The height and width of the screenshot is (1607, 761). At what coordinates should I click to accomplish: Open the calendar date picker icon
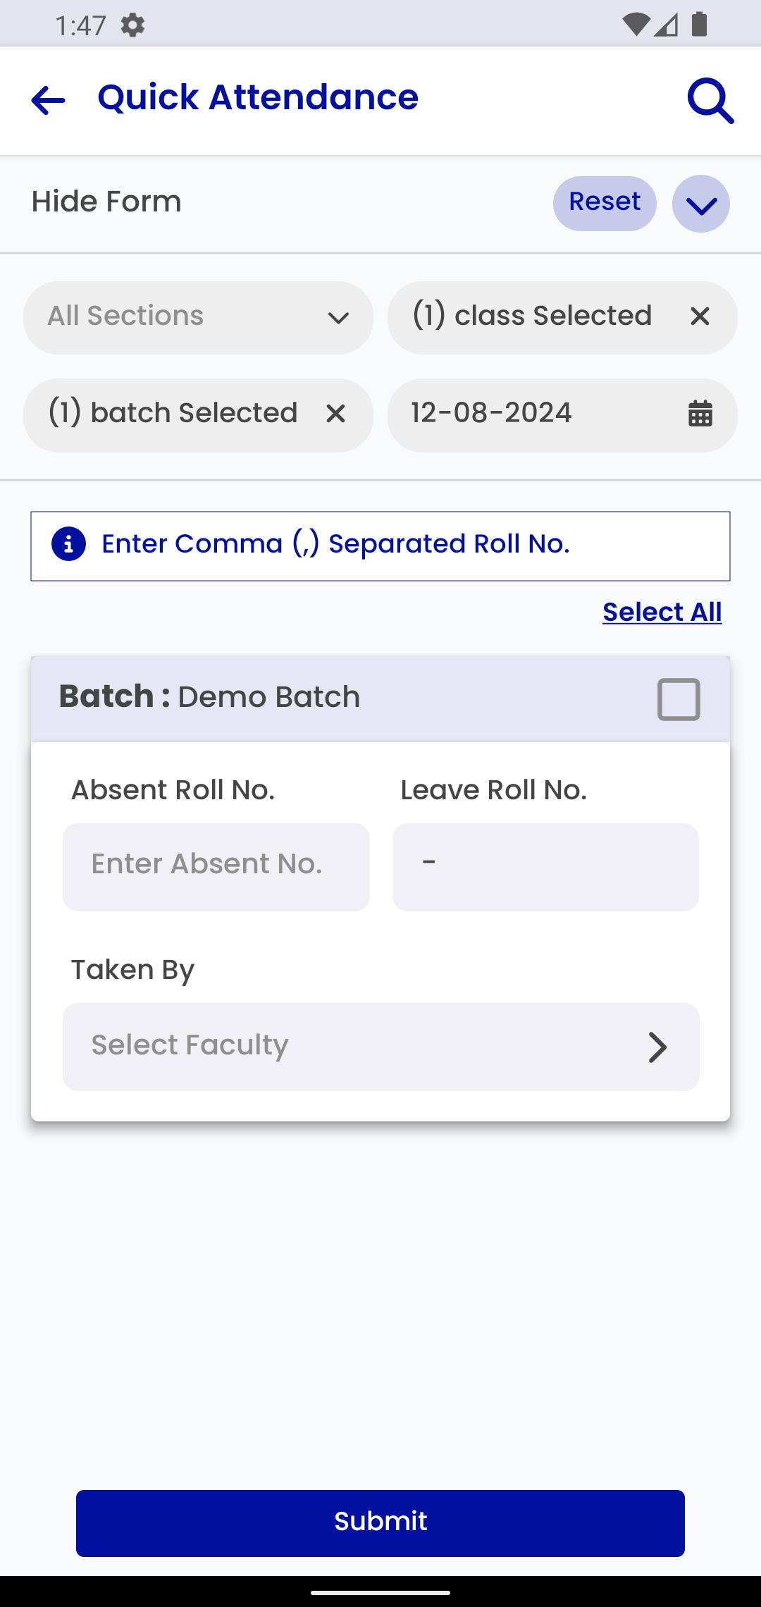tap(700, 413)
